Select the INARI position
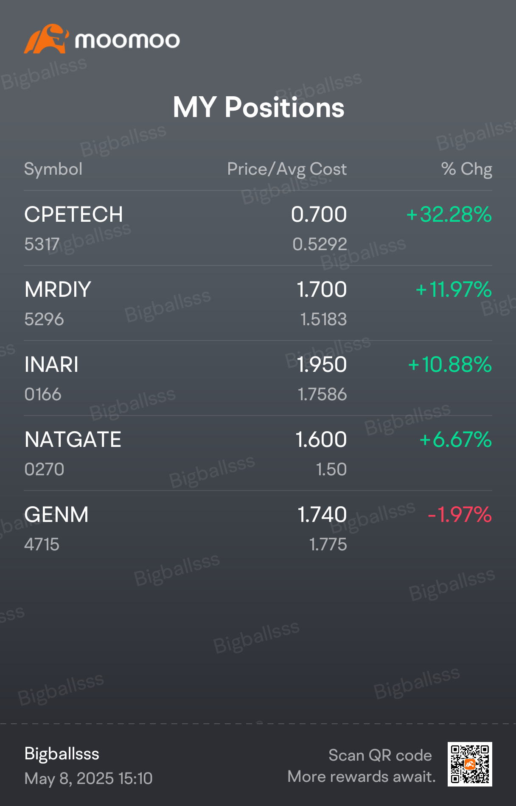 click(258, 378)
